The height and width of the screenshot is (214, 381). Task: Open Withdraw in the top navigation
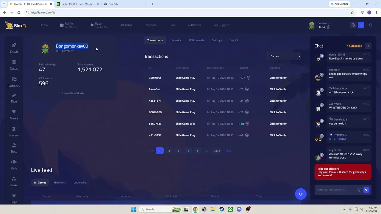point(194,25)
